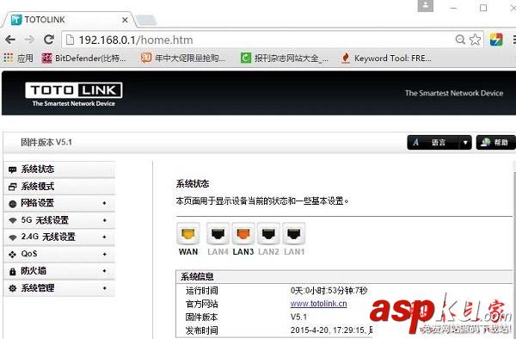The height and width of the screenshot is (339, 516).
Task: Open the Keyword Tool bookmark
Action: pos(386,59)
